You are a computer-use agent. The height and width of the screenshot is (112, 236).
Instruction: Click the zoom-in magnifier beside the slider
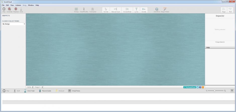coord(225,91)
